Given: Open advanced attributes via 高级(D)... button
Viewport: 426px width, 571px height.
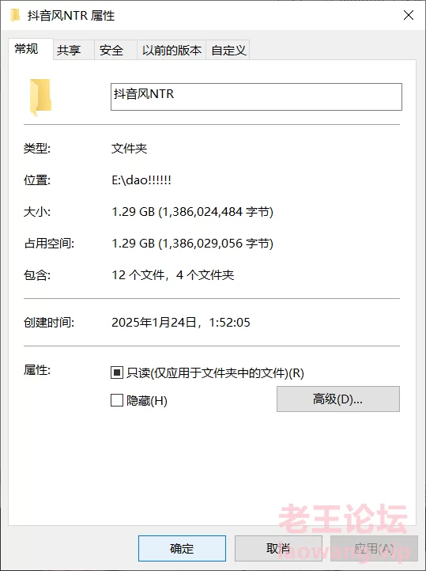Looking at the screenshot, I should pos(338,399).
